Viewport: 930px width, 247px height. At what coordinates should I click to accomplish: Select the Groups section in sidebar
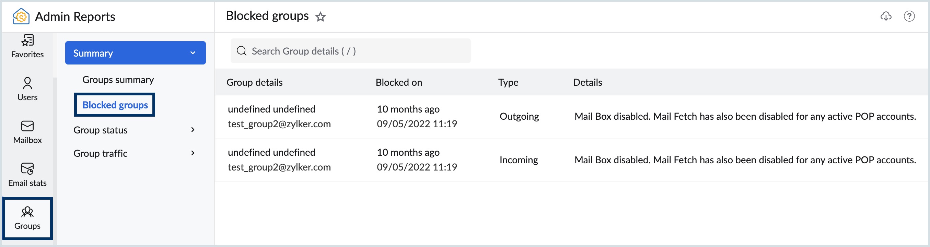click(x=27, y=219)
